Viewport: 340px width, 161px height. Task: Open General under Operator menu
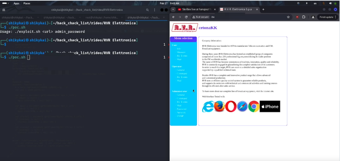pyautogui.click(x=180, y=70)
